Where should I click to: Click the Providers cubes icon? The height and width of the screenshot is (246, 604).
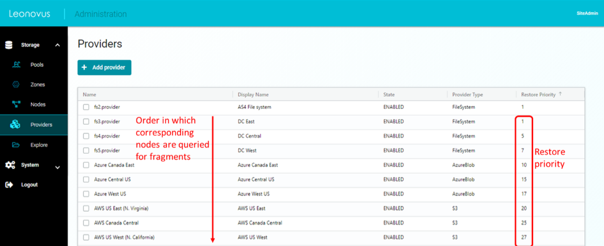click(15, 125)
